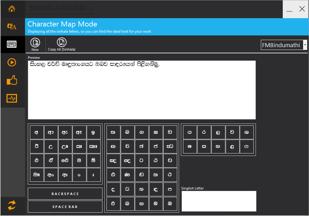
Task: Click Copy All (Sinhala) toolbar button
Action: 61,44
